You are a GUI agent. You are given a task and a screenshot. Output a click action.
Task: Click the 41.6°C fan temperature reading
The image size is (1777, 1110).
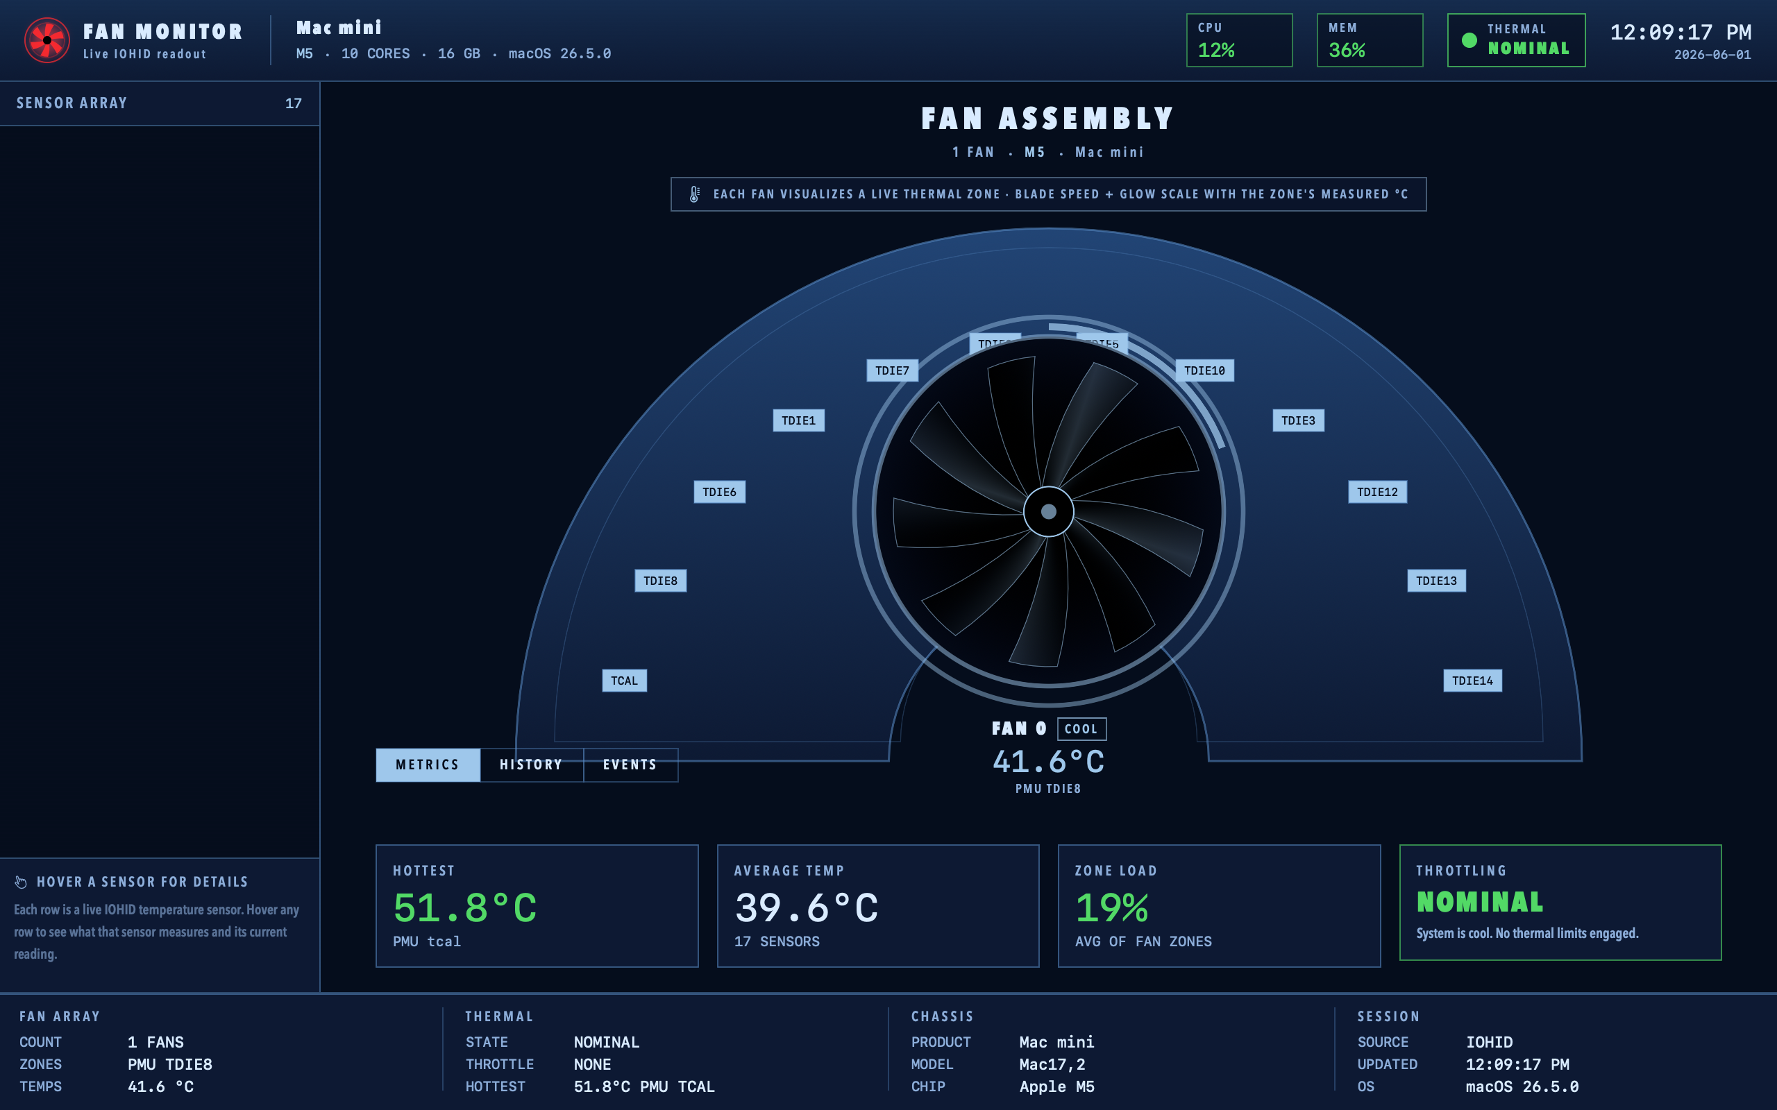[x=1049, y=762]
